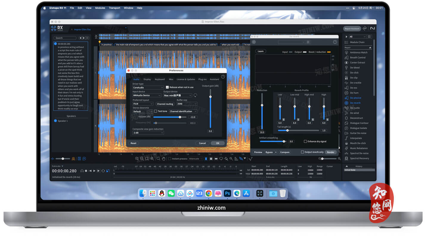This screenshot has height=237, width=426.
Task: Open the Output device dropdown
Action: coord(178,95)
